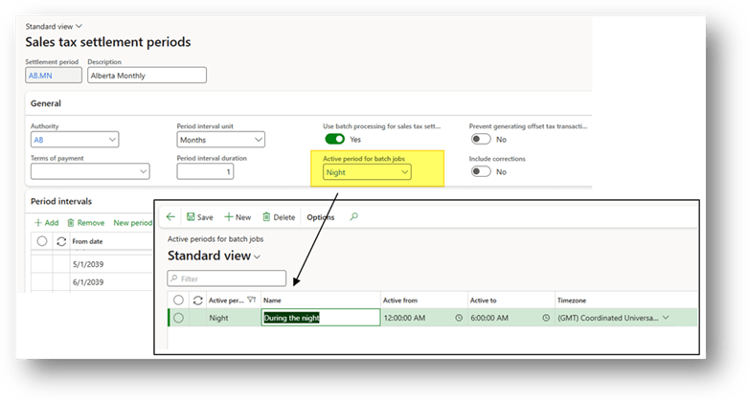Open the Active period for batch jobs dropdown
Image resolution: width=748 pixels, height=401 pixels.
coord(405,172)
